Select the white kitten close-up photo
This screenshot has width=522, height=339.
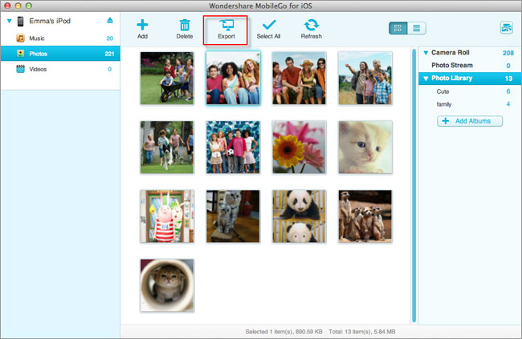tap(365, 147)
